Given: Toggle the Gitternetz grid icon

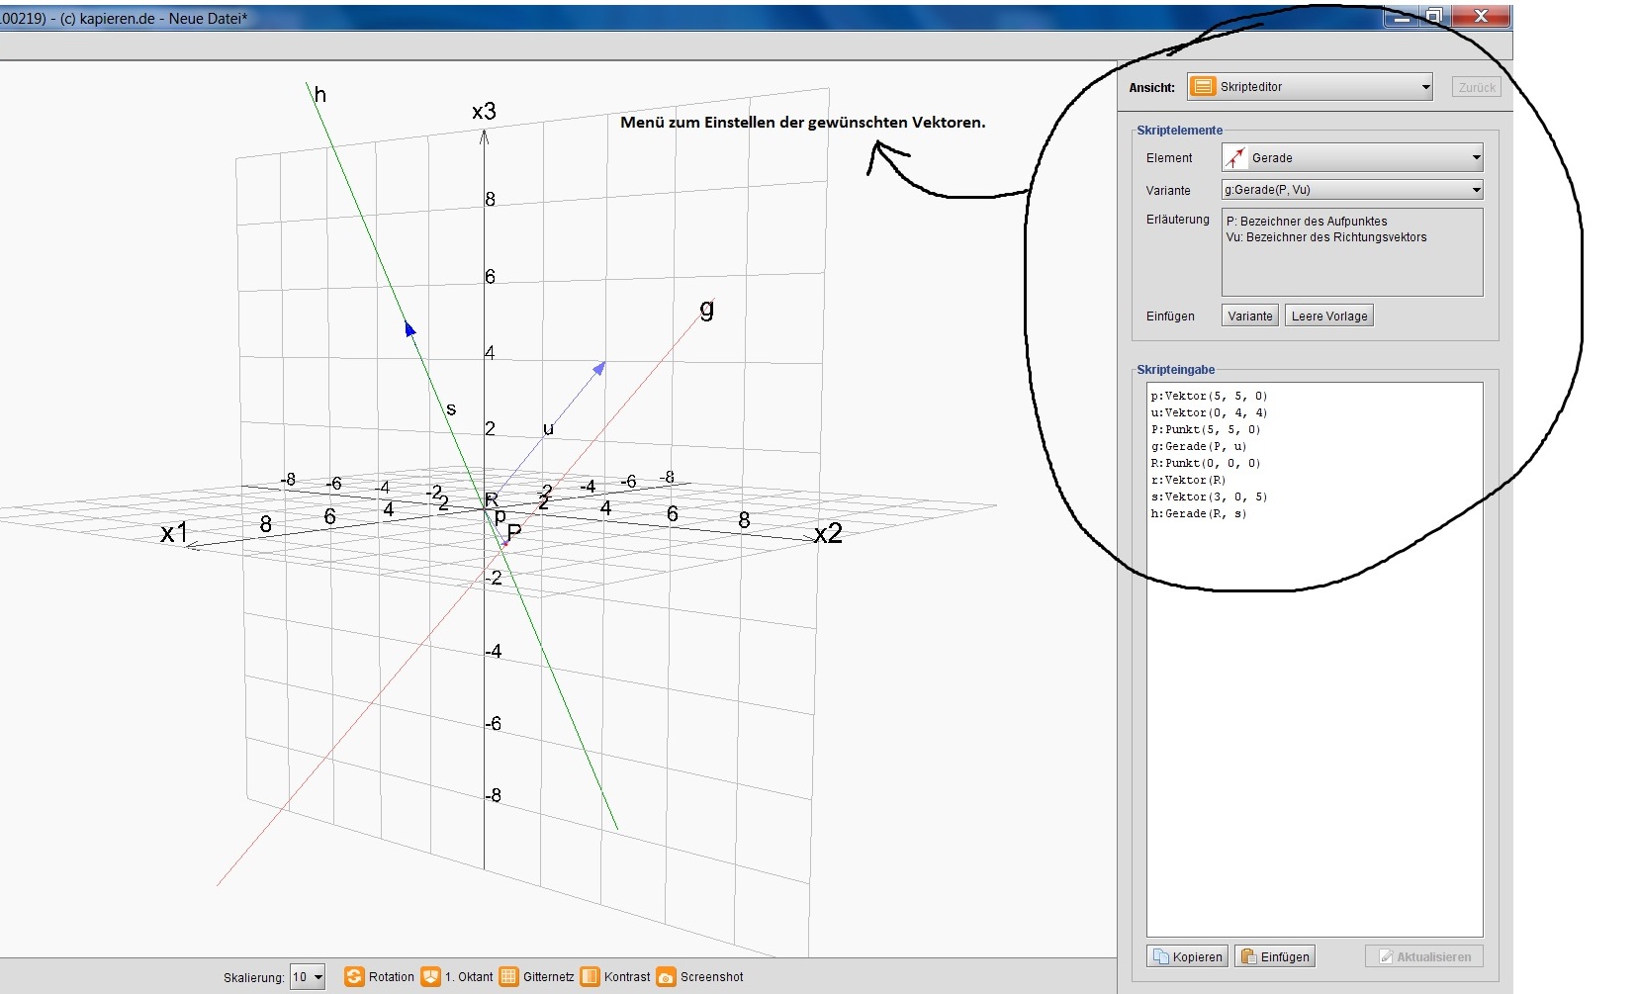Looking at the screenshot, I should point(508,976).
